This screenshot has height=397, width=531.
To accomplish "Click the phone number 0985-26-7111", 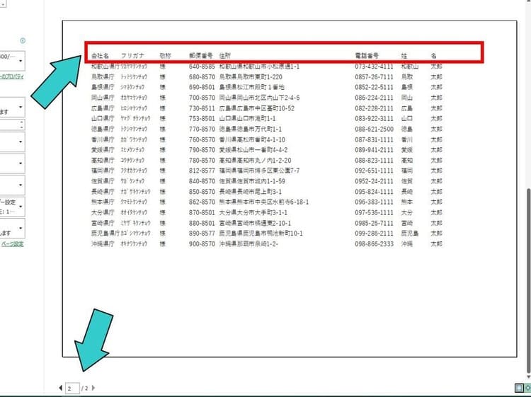I will pyautogui.click(x=375, y=223).
